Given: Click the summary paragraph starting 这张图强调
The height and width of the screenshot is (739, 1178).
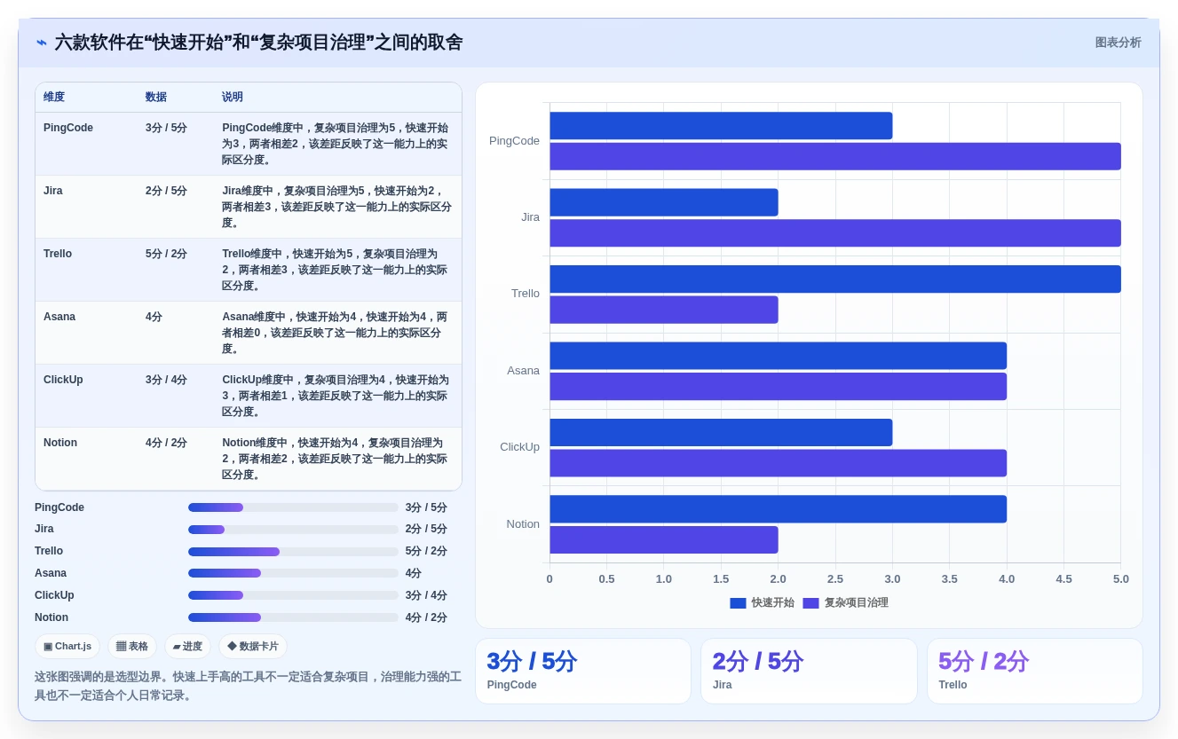Looking at the screenshot, I should (x=248, y=686).
